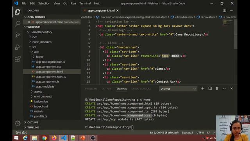The height and width of the screenshot is (141, 250).
Task: Maximize the terminal panel size
Action: point(224,89)
